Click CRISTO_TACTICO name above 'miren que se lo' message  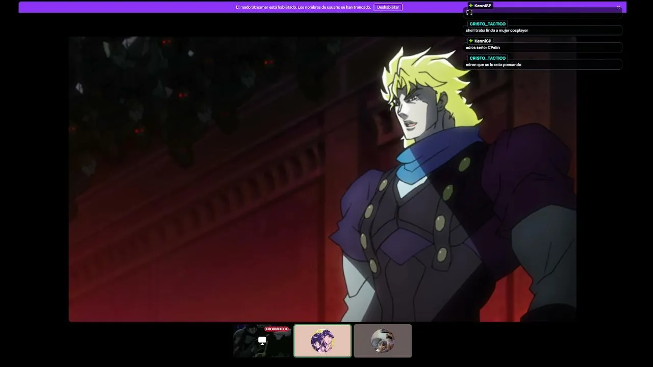pos(487,58)
